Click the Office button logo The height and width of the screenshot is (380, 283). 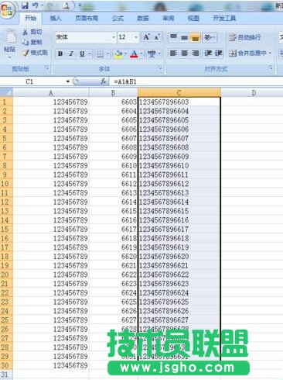click(7, 9)
